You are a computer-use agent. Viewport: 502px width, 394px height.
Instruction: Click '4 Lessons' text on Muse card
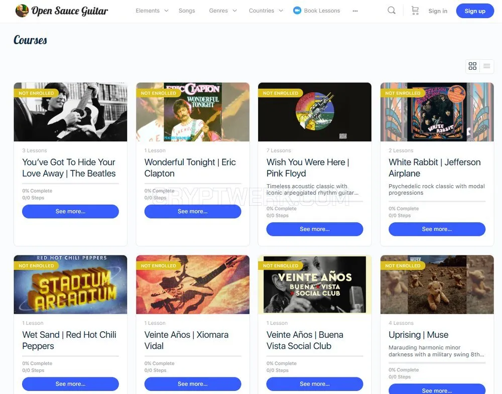click(x=401, y=323)
